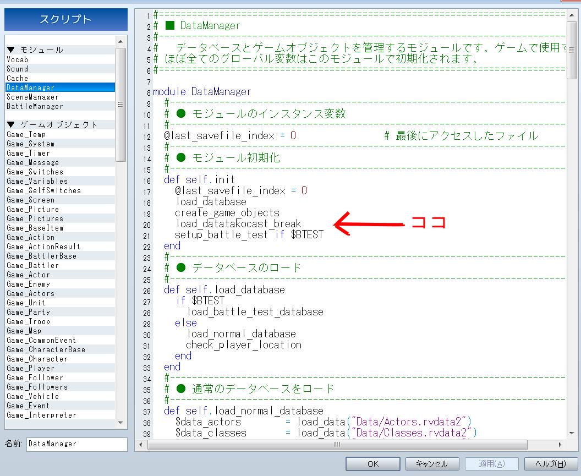Click code editor vertical scrollbar thumb
This screenshot has width=581, height=476.
[x=572, y=50]
